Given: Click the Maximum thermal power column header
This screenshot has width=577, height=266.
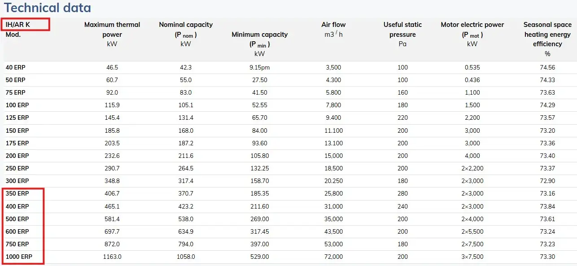Looking at the screenshot, I should [112, 34].
